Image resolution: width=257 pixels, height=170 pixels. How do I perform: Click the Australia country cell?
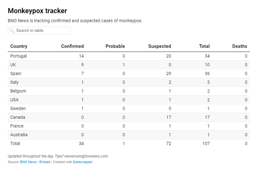pyautogui.click(x=19, y=135)
